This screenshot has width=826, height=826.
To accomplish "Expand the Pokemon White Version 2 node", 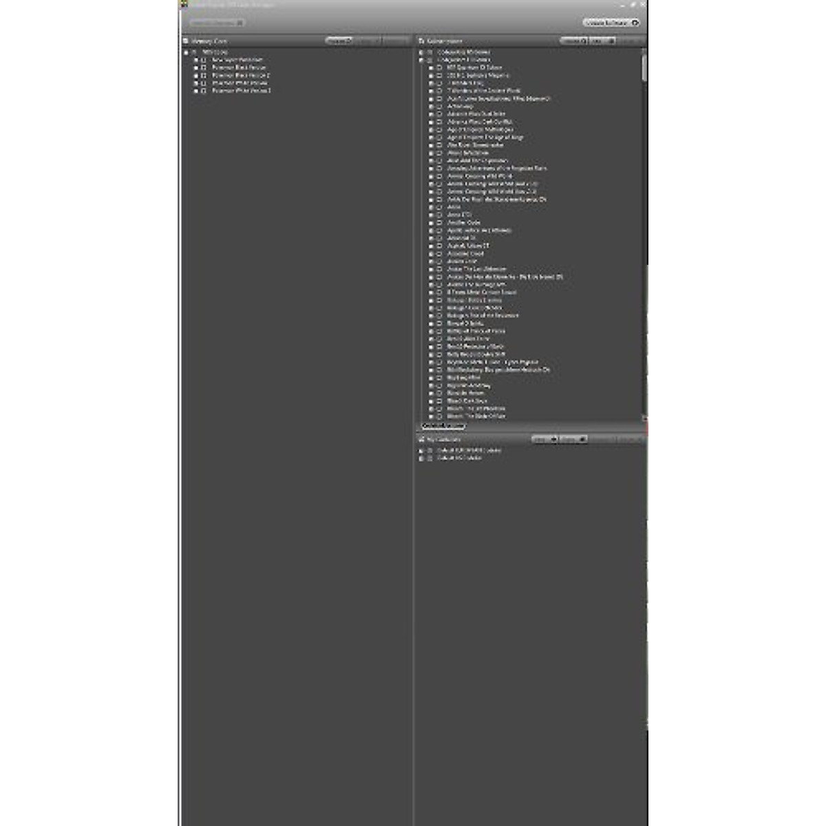I will click(195, 91).
